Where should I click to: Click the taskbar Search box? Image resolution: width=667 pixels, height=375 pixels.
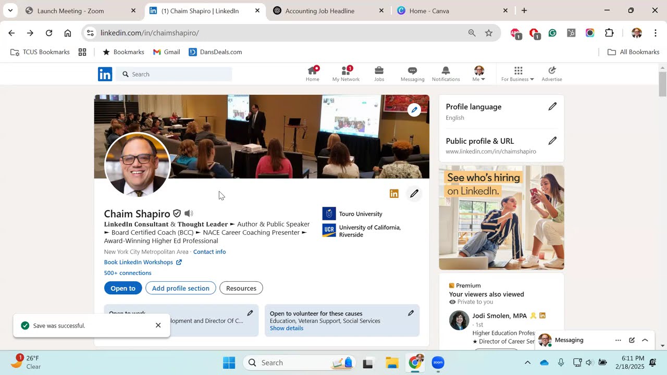pyautogui.click(x=300, y=362)
